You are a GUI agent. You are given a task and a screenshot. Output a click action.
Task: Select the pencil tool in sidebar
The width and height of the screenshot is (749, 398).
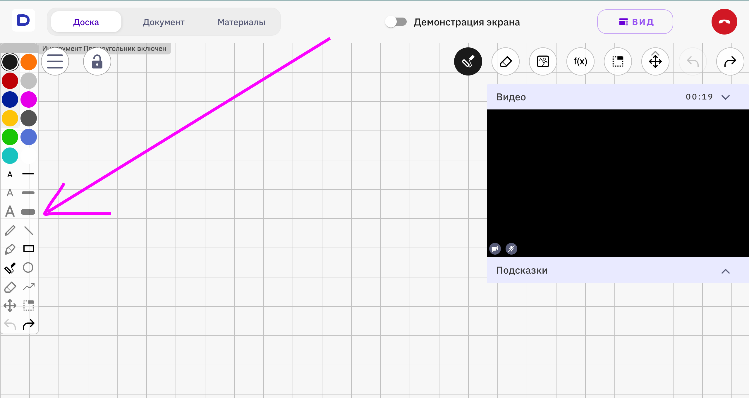[x=10, y=231]
